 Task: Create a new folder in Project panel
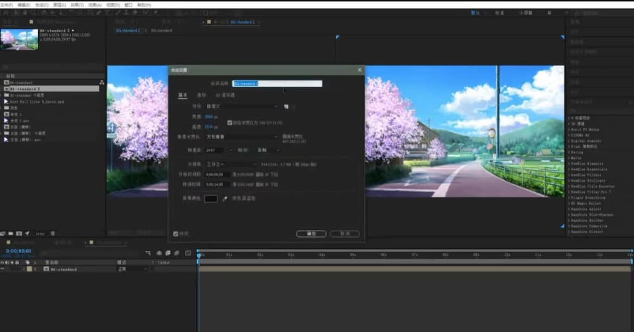pyautogui.click(x=11, y=233)
